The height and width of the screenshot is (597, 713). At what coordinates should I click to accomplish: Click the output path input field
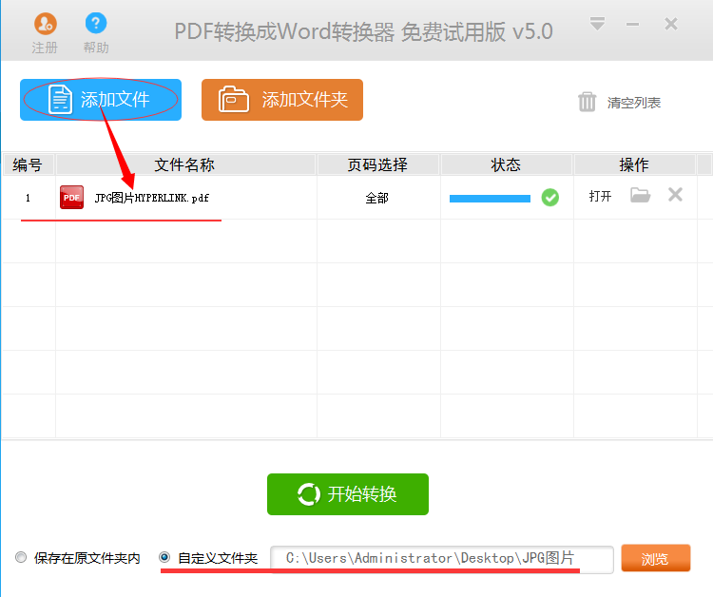point(442,559)
